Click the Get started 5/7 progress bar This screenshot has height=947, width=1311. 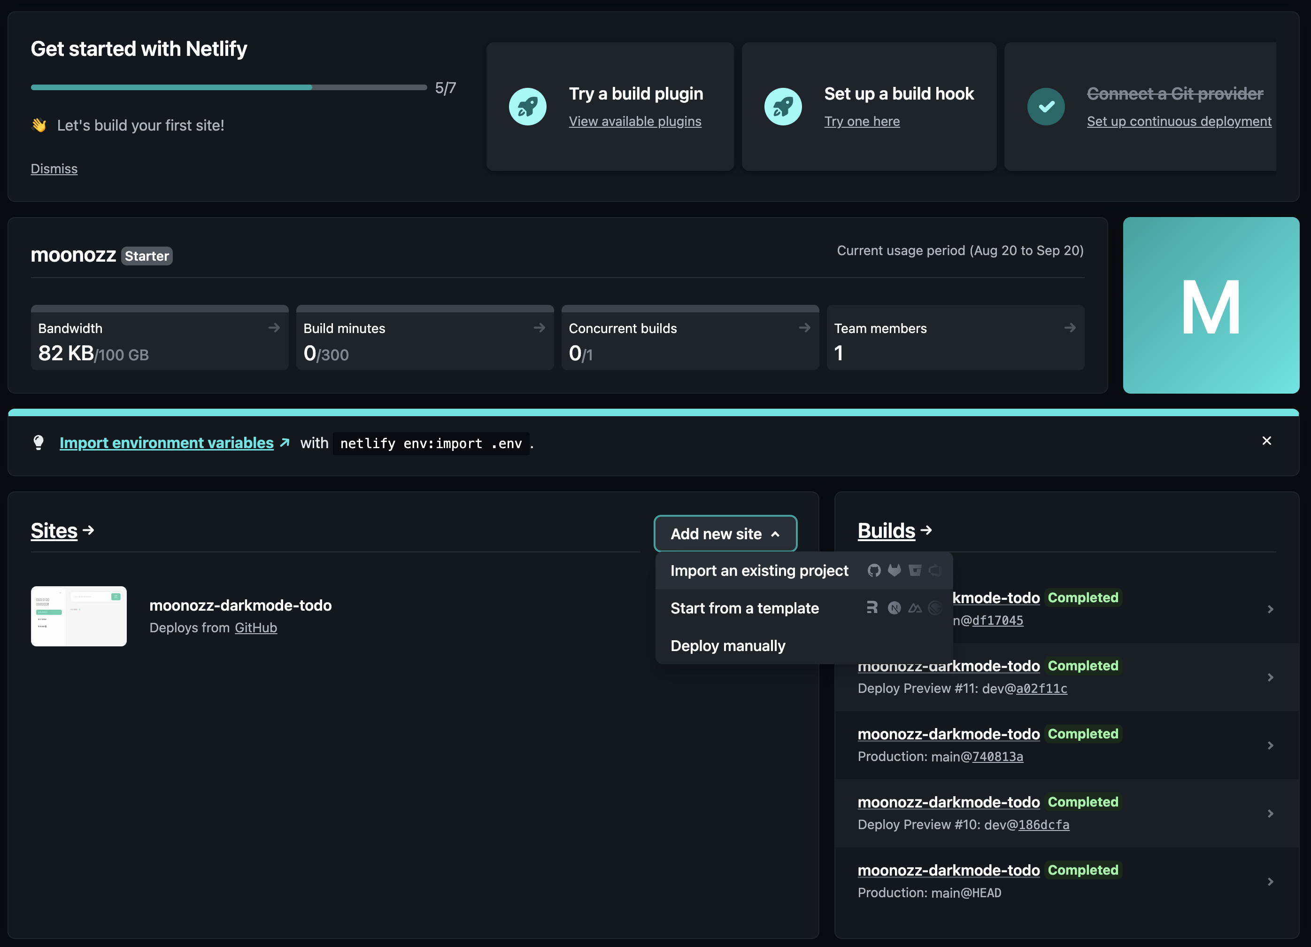click(x=228, y=87)
